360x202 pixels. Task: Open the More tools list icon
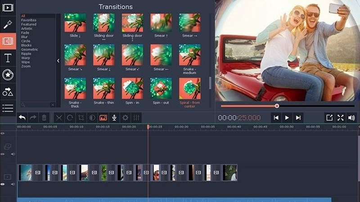coord(8,108)
